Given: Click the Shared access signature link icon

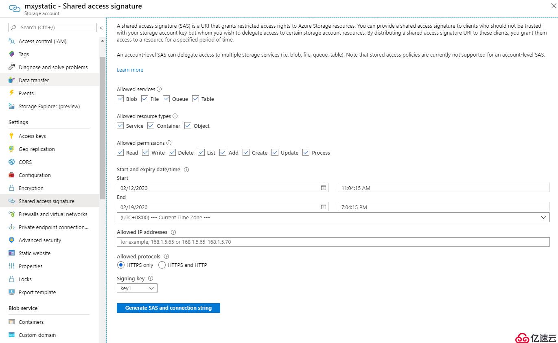Looking at the screenshot, I should [12, 201].
